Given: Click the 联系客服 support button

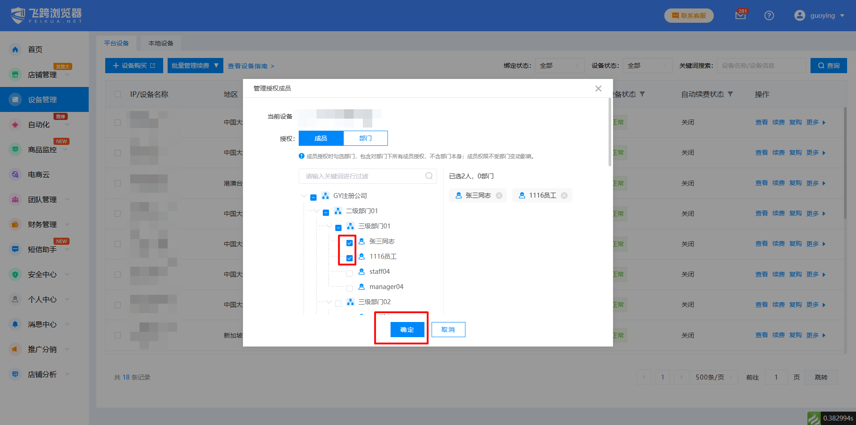Looking at the screenshot, I should coord(689,16).
